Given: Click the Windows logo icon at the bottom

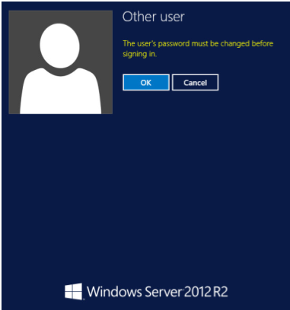Looking at the screenshot, I should tap(74, 292).
